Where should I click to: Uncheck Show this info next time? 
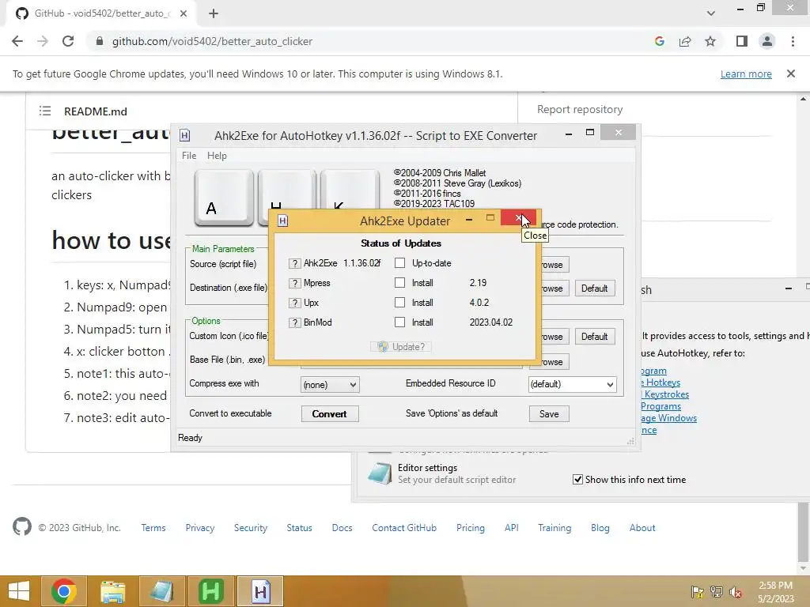click(x=577, y=480)
